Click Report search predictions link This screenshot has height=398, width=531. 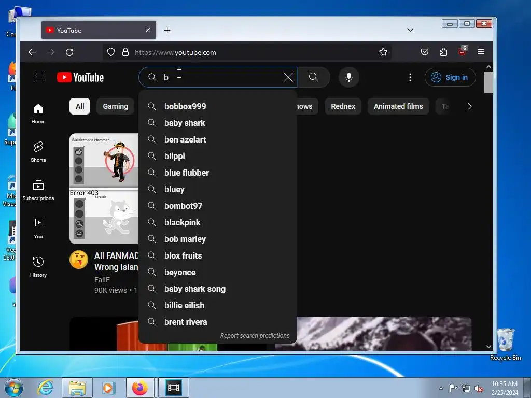pyautogui.click(x=255, y=335)
